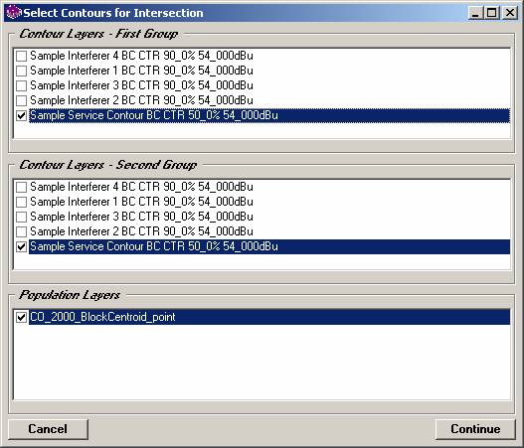Check Sample Interferer 1 in First Group

pyautogui.click(x=22, y=71)
